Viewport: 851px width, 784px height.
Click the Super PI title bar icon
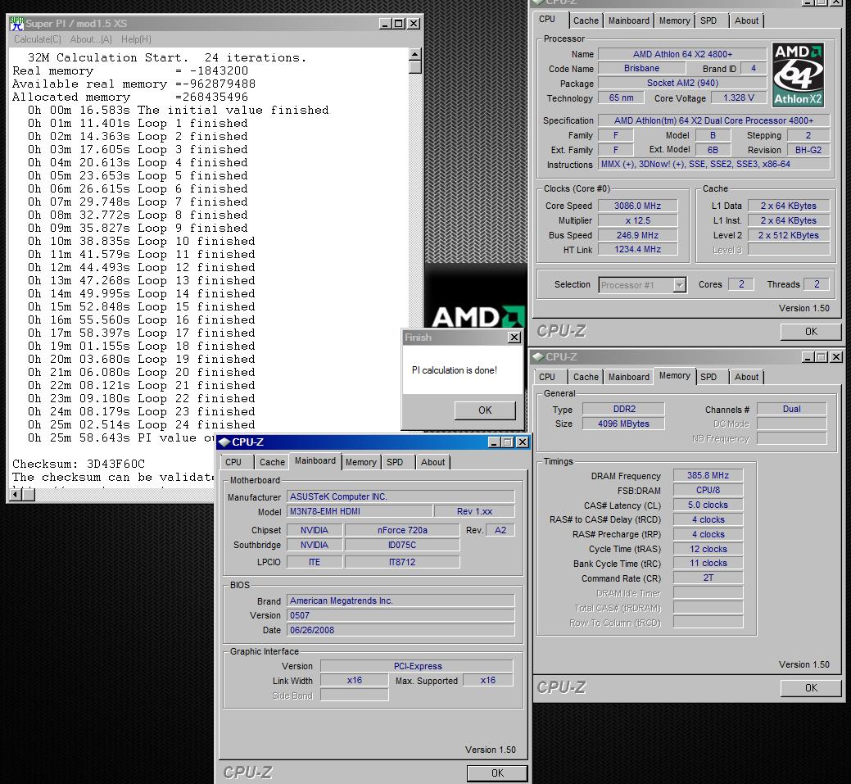[x=17, y=23]
